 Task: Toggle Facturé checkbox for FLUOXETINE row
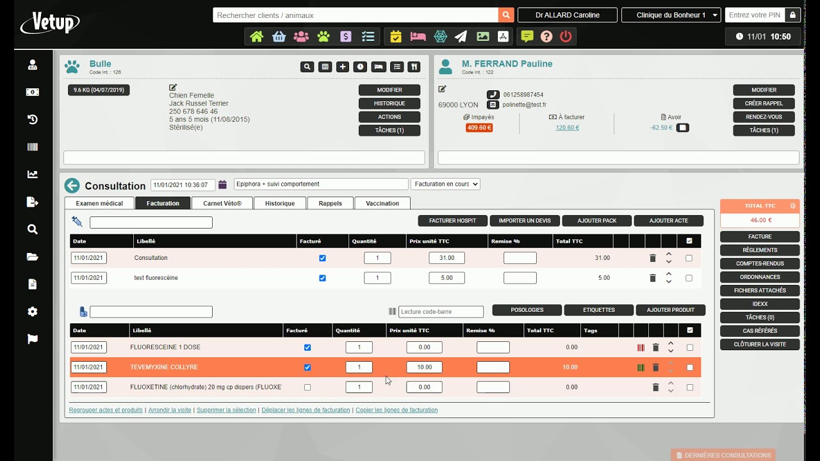click(x=307, y=387)
